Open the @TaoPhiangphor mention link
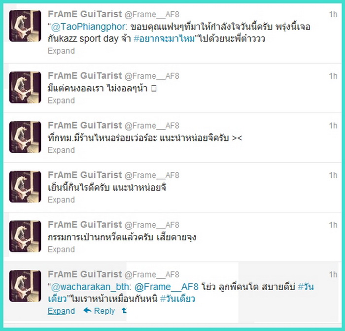Image resolution: width=345 pixels, height=331 pixels. tap(88, 27)
